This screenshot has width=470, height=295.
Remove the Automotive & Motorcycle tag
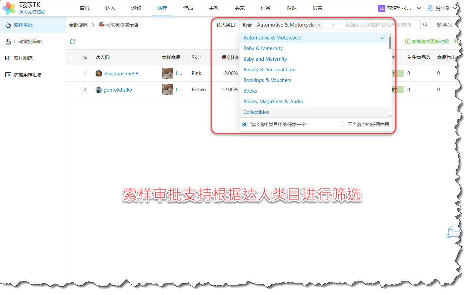coord(319,25)
